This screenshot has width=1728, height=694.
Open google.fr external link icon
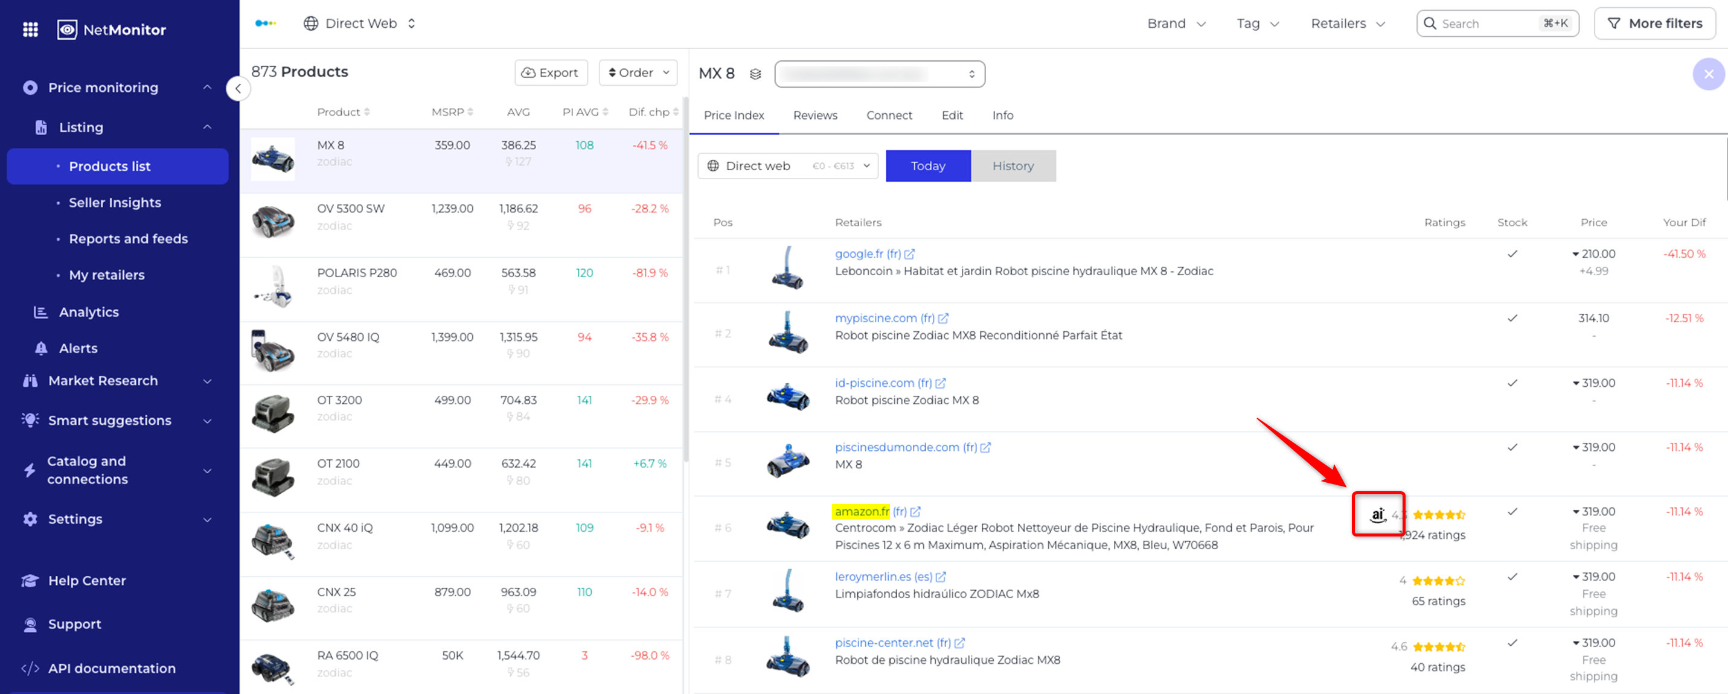[910, 254]
